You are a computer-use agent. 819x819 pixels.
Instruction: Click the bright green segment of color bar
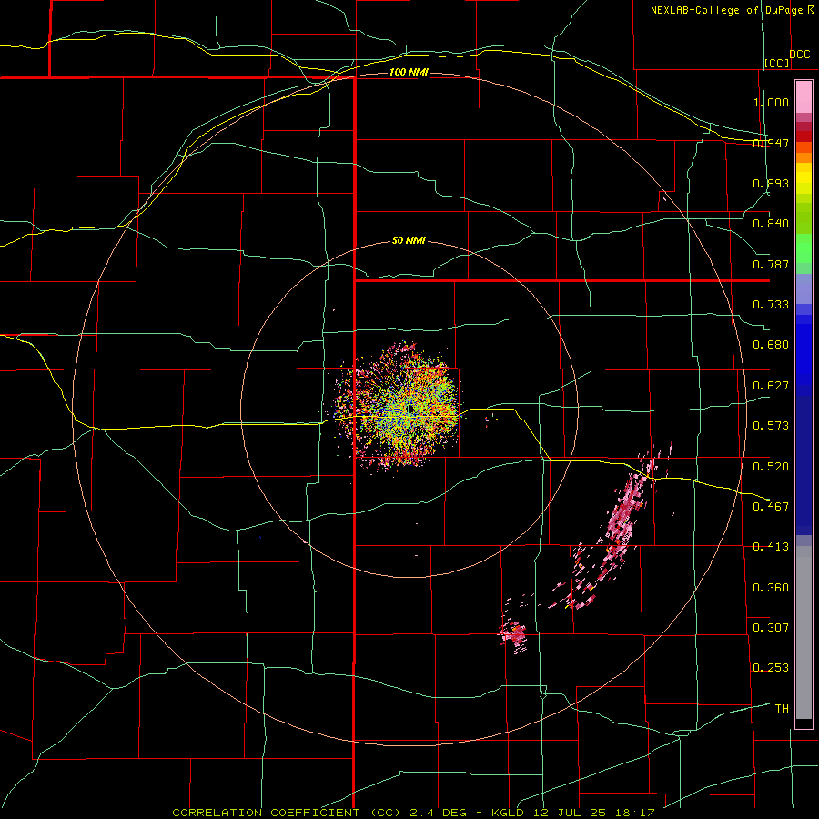click(x=804, y=248)
